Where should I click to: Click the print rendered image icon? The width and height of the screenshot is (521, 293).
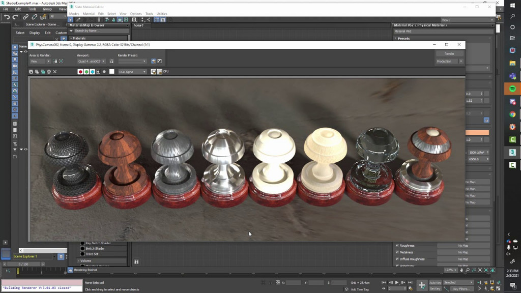[48, 71]
